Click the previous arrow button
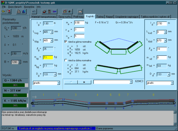 [x=71, y=82]
